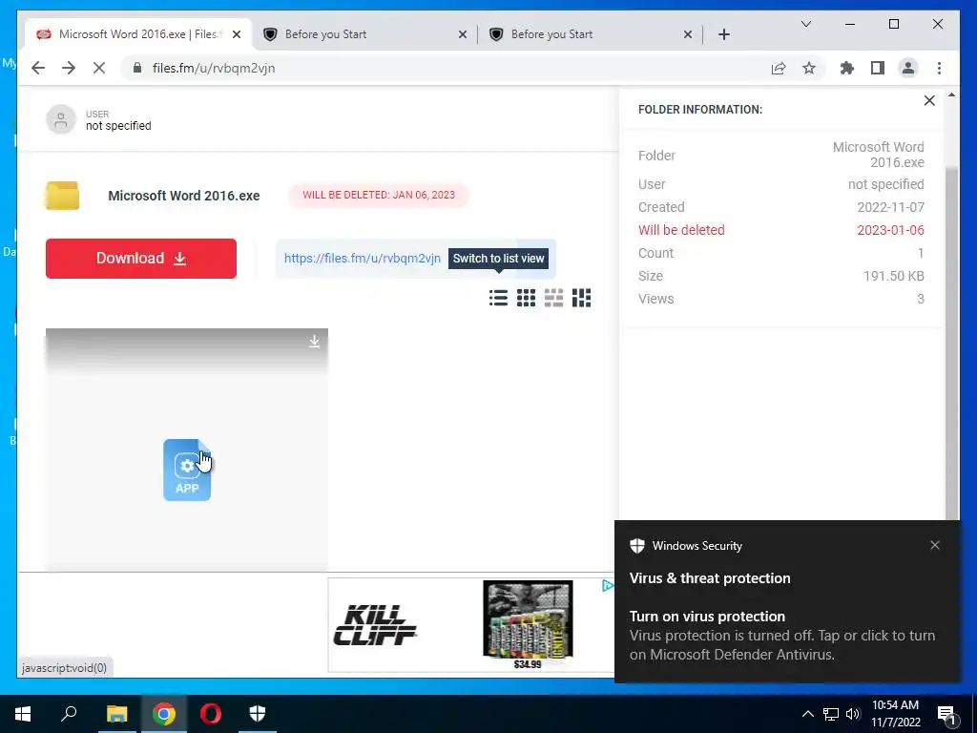Open the files.fm share link

[x=362, y=258]
